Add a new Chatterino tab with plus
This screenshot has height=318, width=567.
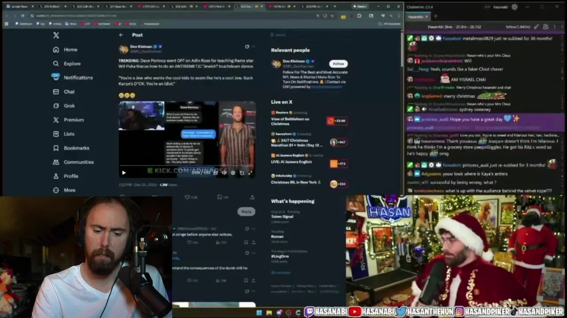[x=435, y=17]
